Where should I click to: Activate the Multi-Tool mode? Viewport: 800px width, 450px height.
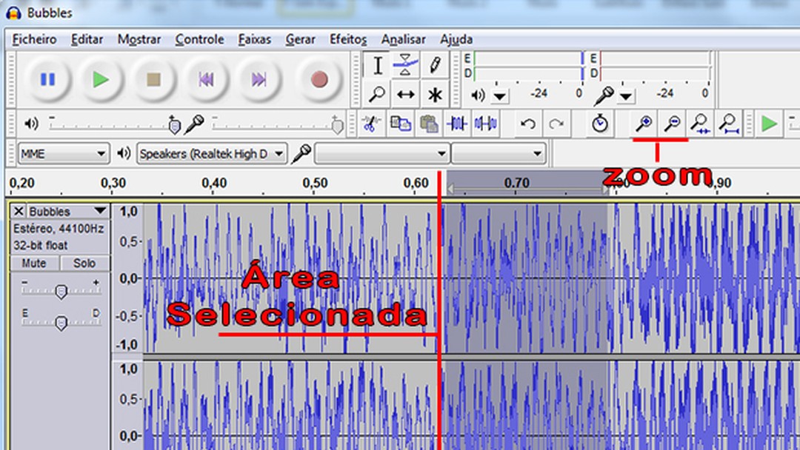(x=434, y=95)
